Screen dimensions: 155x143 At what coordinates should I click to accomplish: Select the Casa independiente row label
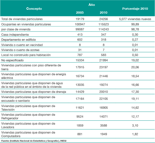[x=15, y=35]
